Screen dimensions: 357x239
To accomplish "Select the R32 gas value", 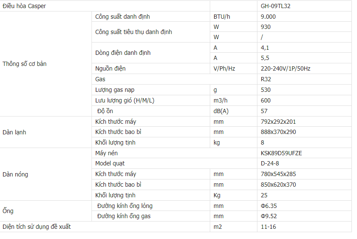I will pos(266,79).
